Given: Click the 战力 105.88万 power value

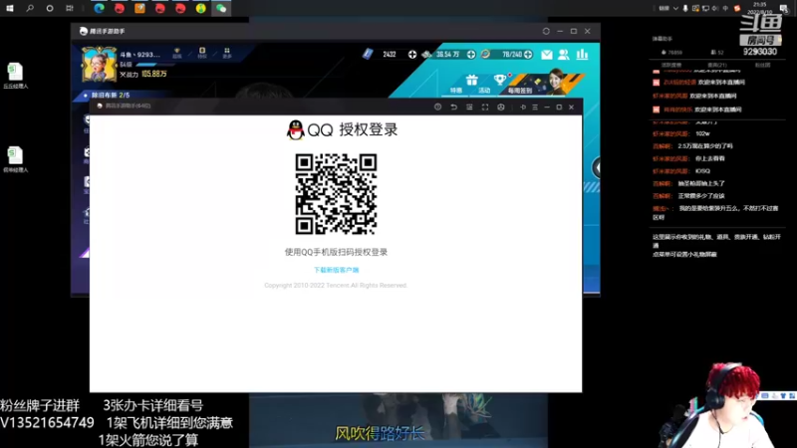Looking at the screenshot, I should [x=143, y=74].
